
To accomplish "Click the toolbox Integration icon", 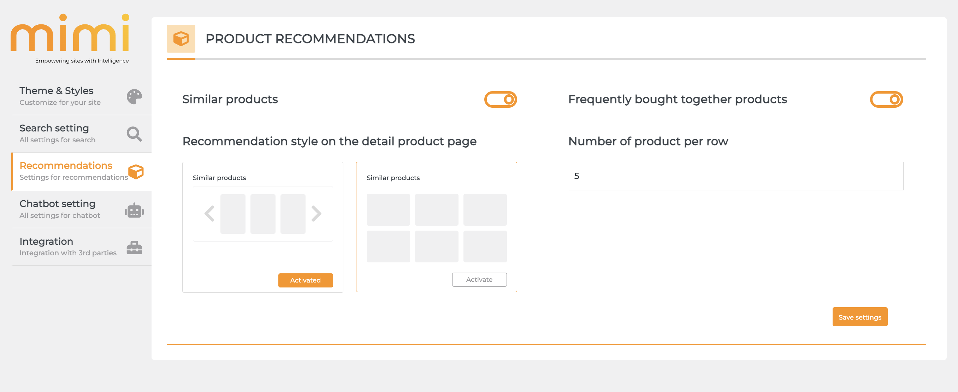I will click(x=134, y=247).
